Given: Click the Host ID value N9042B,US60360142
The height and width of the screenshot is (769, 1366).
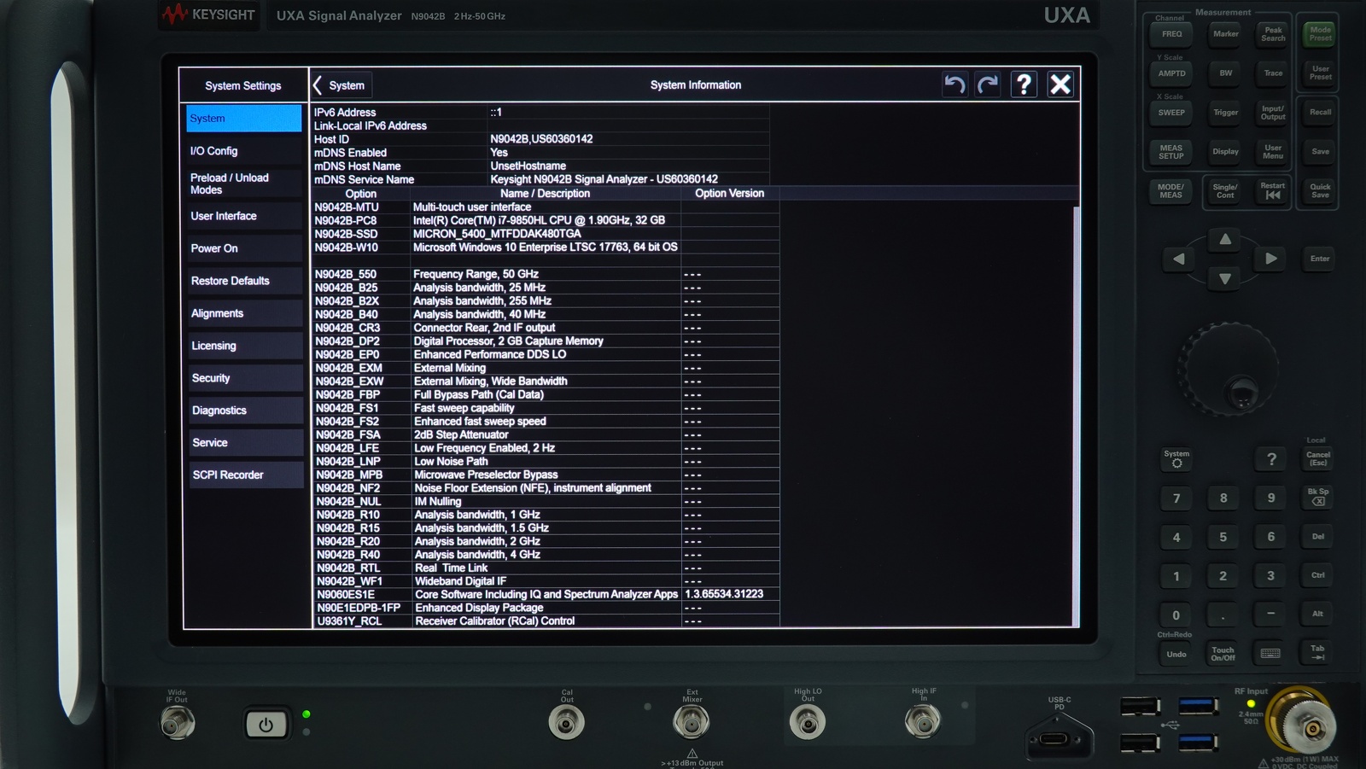Looking at the screenshot, I should [x=541, y=139].
